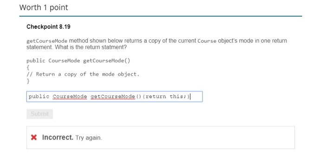Click the answer input field containing return this
This screenshot has width=325, height=167.
click(114, 96)
